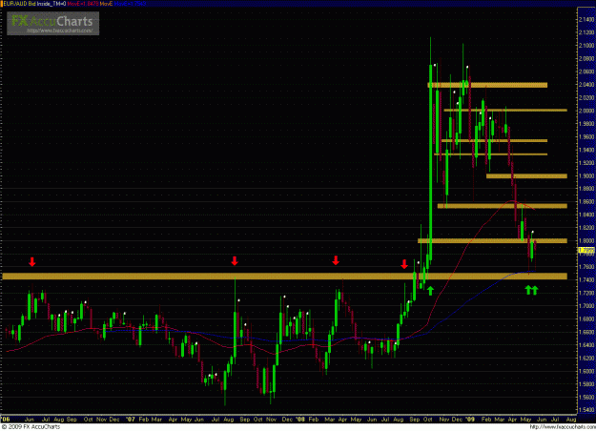Click the 2.0400 price axis label
This screenshot has width=596, height=431.
pyautogui.click(x=587, y=84)
